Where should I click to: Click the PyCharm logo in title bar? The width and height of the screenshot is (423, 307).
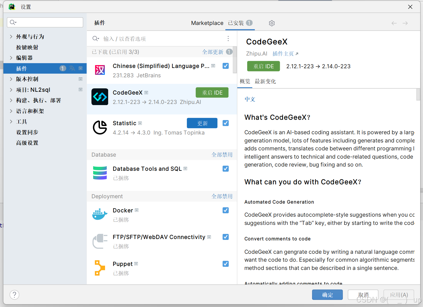12,7
